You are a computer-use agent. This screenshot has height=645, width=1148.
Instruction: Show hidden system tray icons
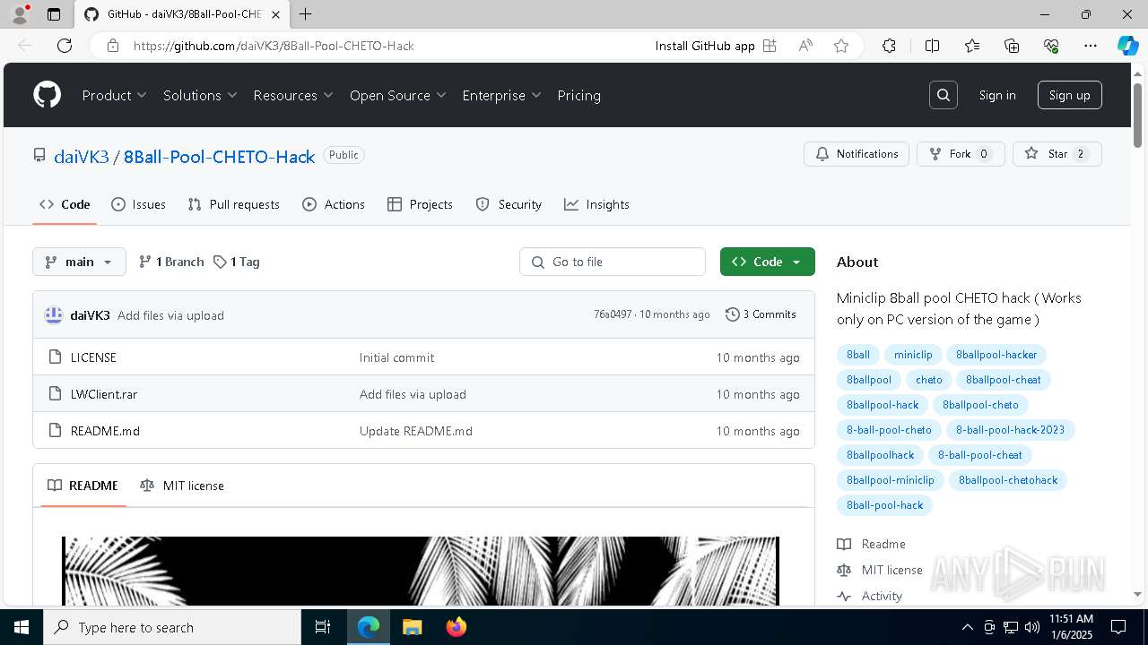pyautogui.click(x=967, y=627)
